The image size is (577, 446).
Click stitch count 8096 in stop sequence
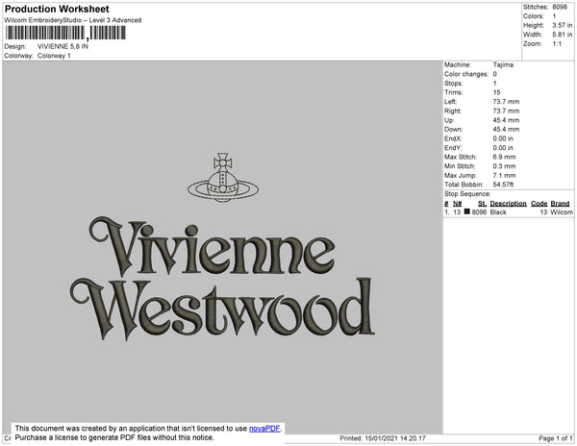tap(479, 212)
